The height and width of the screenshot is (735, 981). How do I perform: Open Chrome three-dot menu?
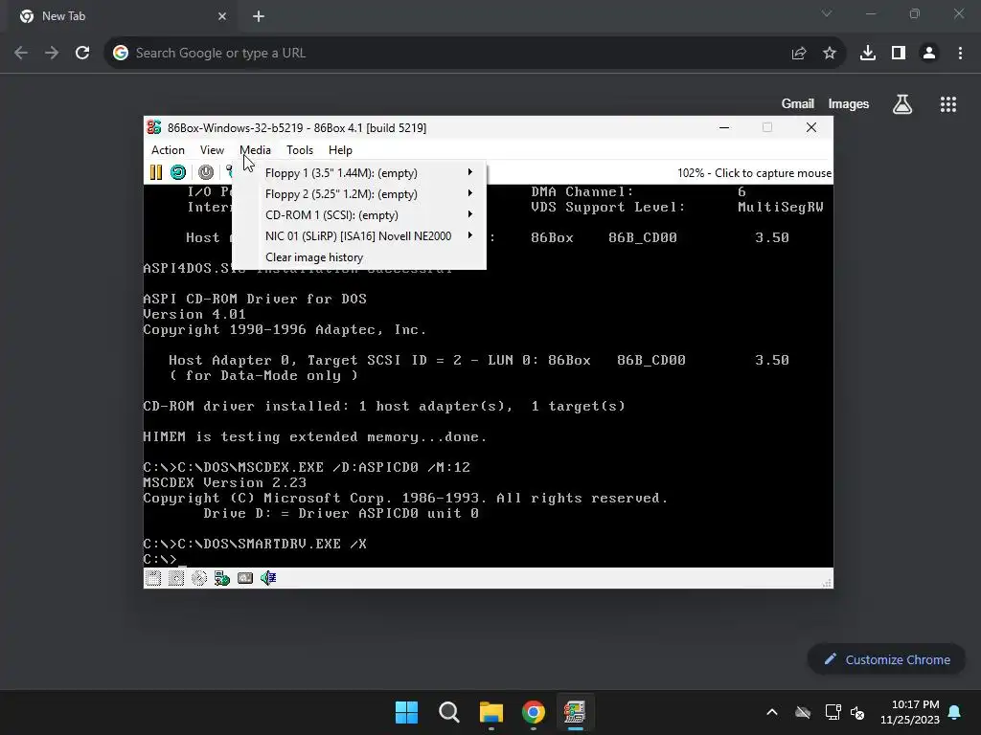960,54
